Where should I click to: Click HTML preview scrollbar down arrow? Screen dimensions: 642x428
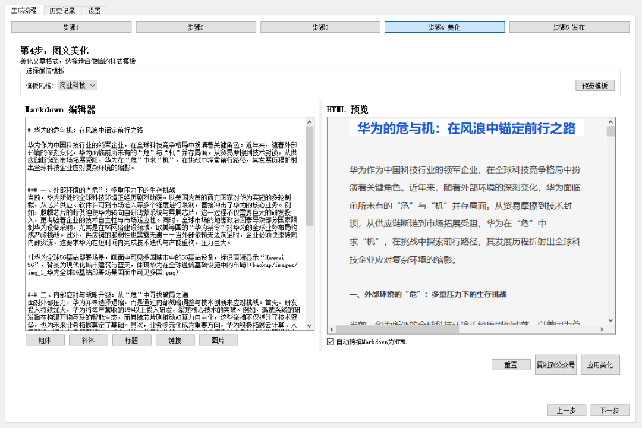click(x=610, y=320)
